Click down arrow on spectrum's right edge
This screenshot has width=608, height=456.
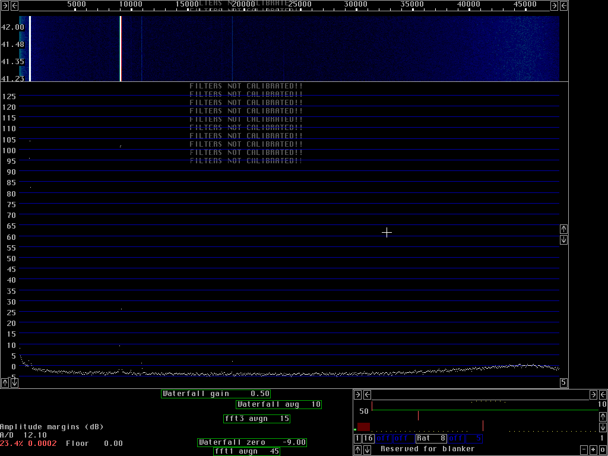[x=564, y=240]
